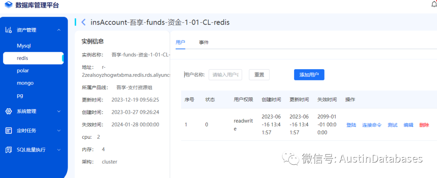
Task: Collapse the 资产管理 chevron
Action: (59, 30)
